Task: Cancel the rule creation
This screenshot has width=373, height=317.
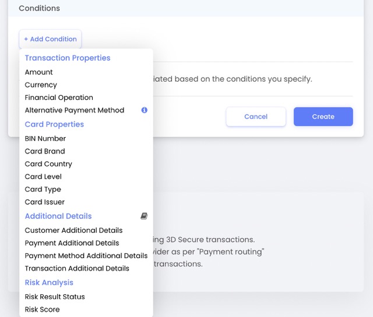Action: pos(256,117)
